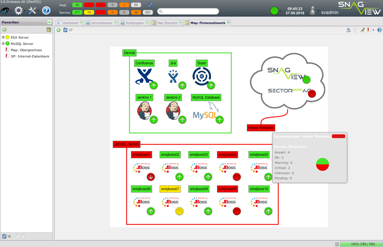Close the Dashboard tab
383x247 pixels.
pyautogui.click(x=81, y=22)
